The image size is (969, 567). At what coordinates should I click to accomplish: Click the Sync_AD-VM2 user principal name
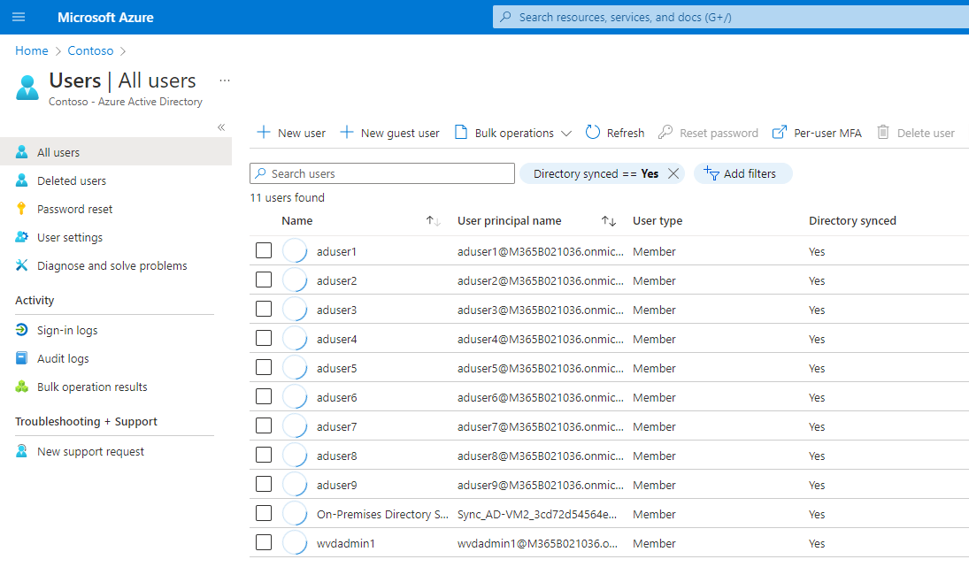tap(537, 514)
